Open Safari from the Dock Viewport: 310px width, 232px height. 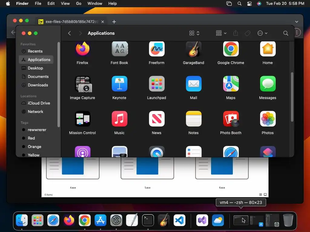(x=53, y=220)
